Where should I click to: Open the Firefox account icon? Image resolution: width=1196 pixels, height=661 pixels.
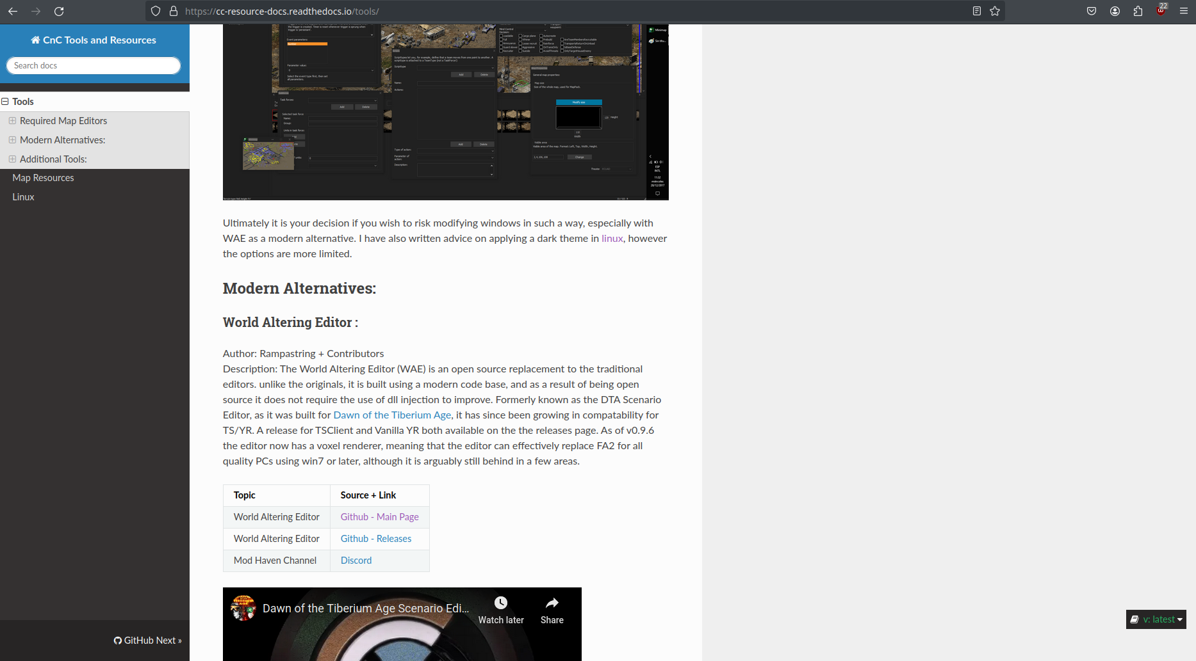[1115, 11]
